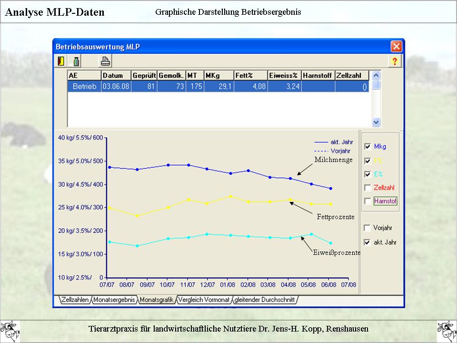457x343 pixels.
Task: Click the cow logo at bottom right
Action: [447, 330]
